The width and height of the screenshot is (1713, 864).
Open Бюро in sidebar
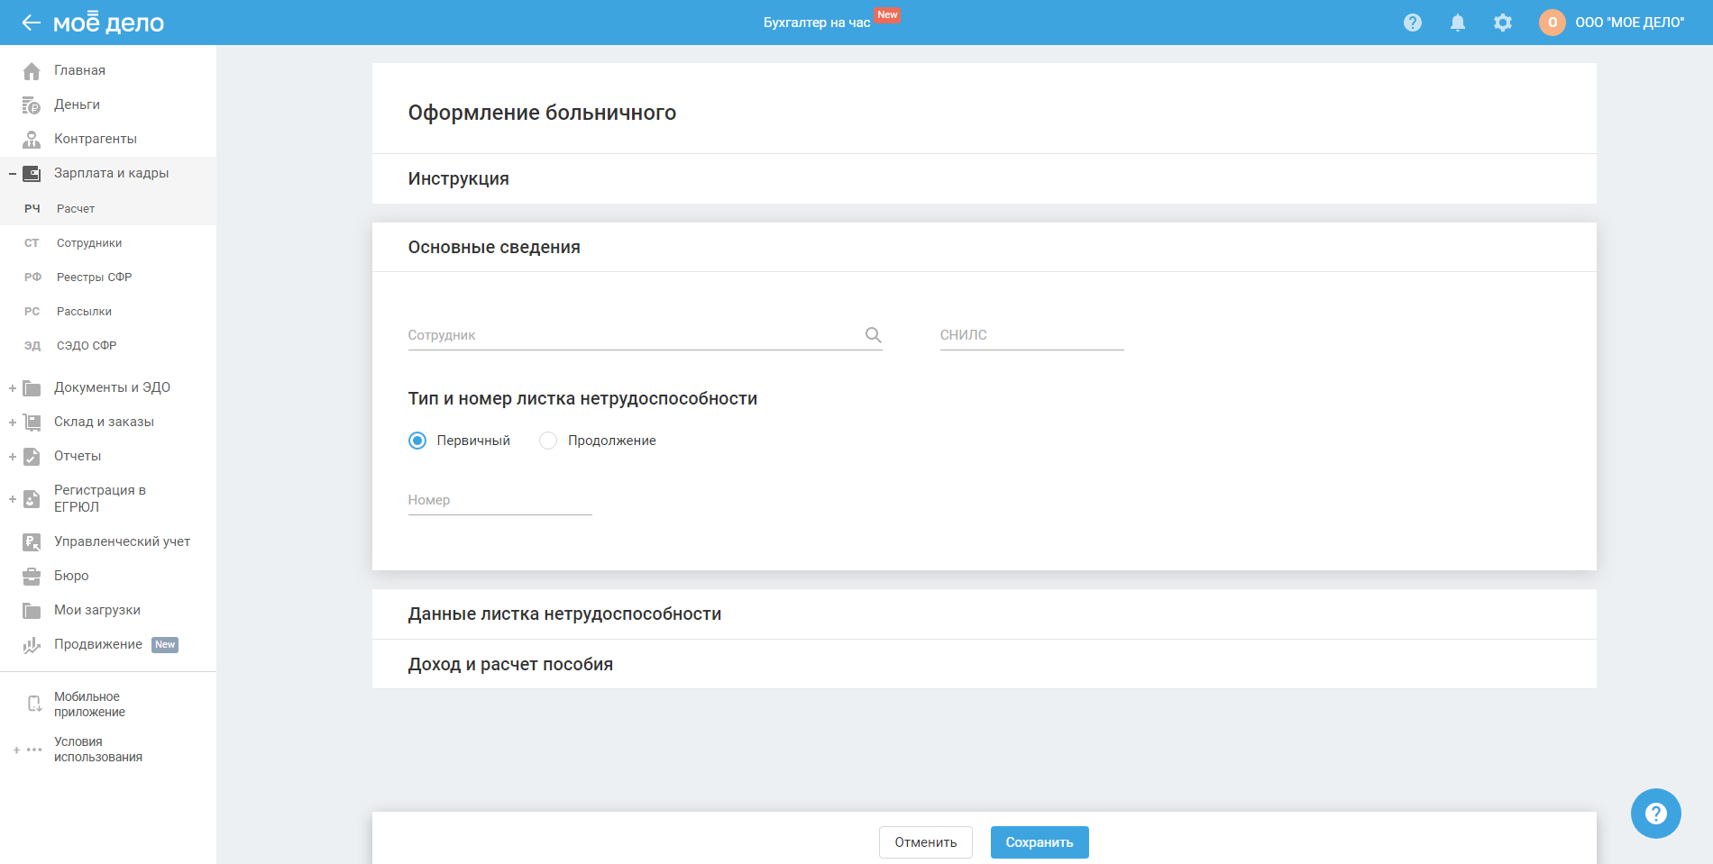coord(71,576)
